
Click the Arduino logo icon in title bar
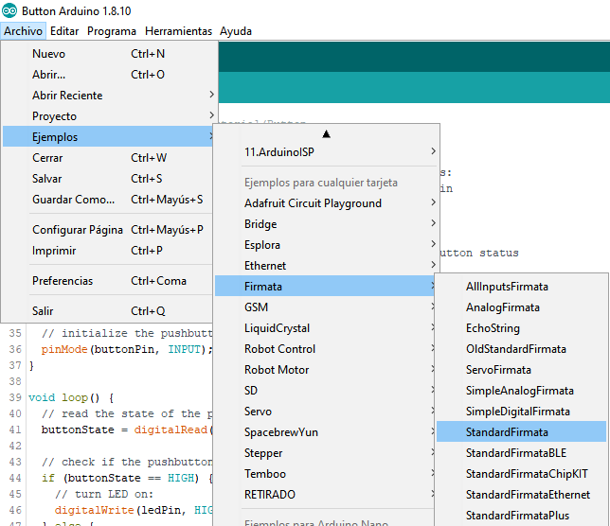9,10
